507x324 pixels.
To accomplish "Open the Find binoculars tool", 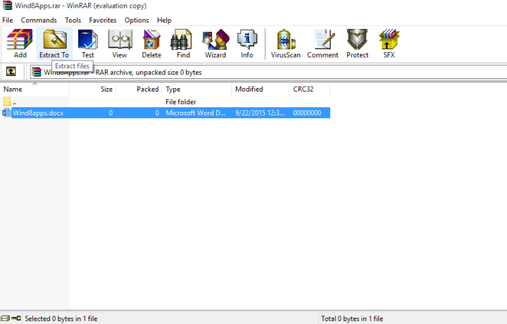I will click(183, 44).
